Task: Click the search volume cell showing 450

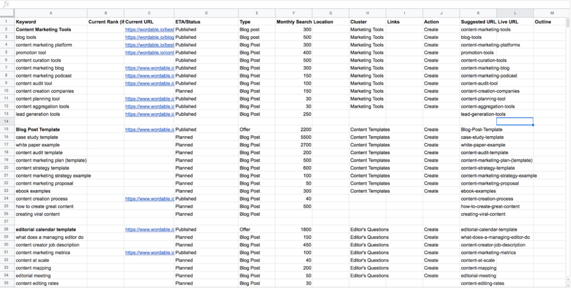Action: click(x=293, y=245)
